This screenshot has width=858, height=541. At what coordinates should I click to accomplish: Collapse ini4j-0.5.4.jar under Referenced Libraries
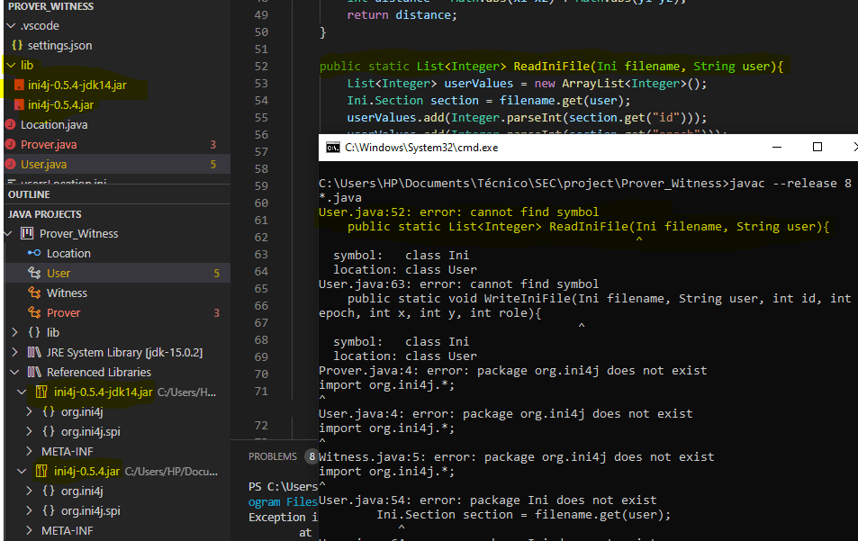tap(22, 470)
